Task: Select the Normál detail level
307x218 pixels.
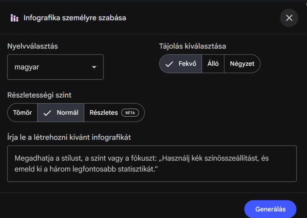Action: coord(61,113)
